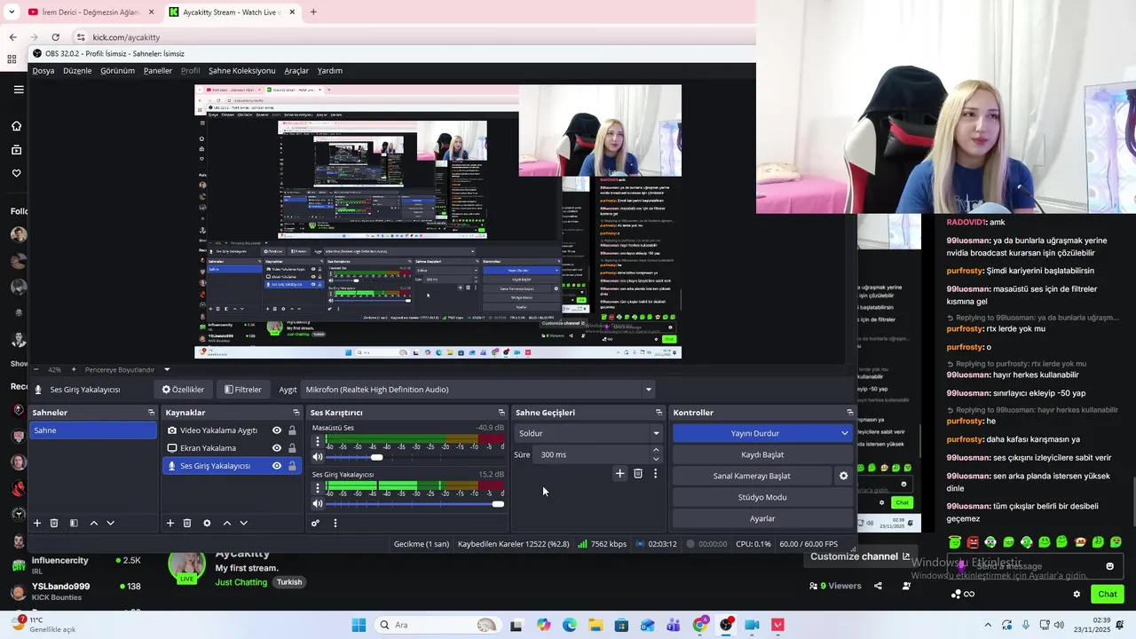Open preview scaling dropdown next to Pencereye Boyutlandır
The height and width of the screenshot is (639, 1136).
tap(167, 369)
